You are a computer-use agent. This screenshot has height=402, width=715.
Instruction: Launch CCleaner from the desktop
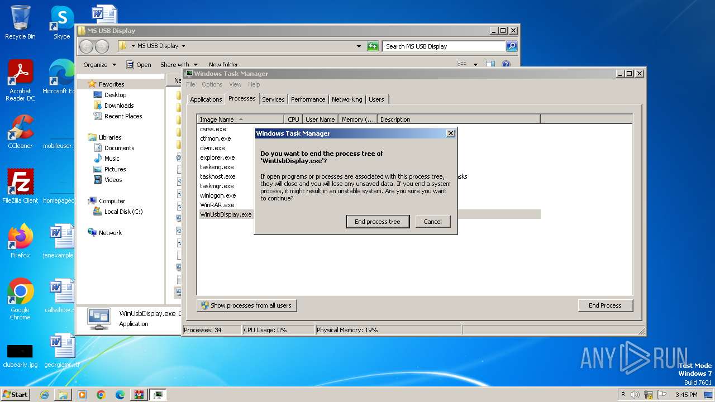tap(20, 132)
